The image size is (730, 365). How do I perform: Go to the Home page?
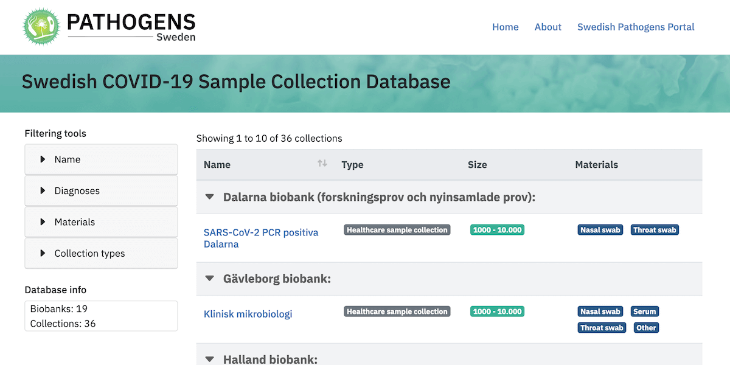[x=505, y=27]
